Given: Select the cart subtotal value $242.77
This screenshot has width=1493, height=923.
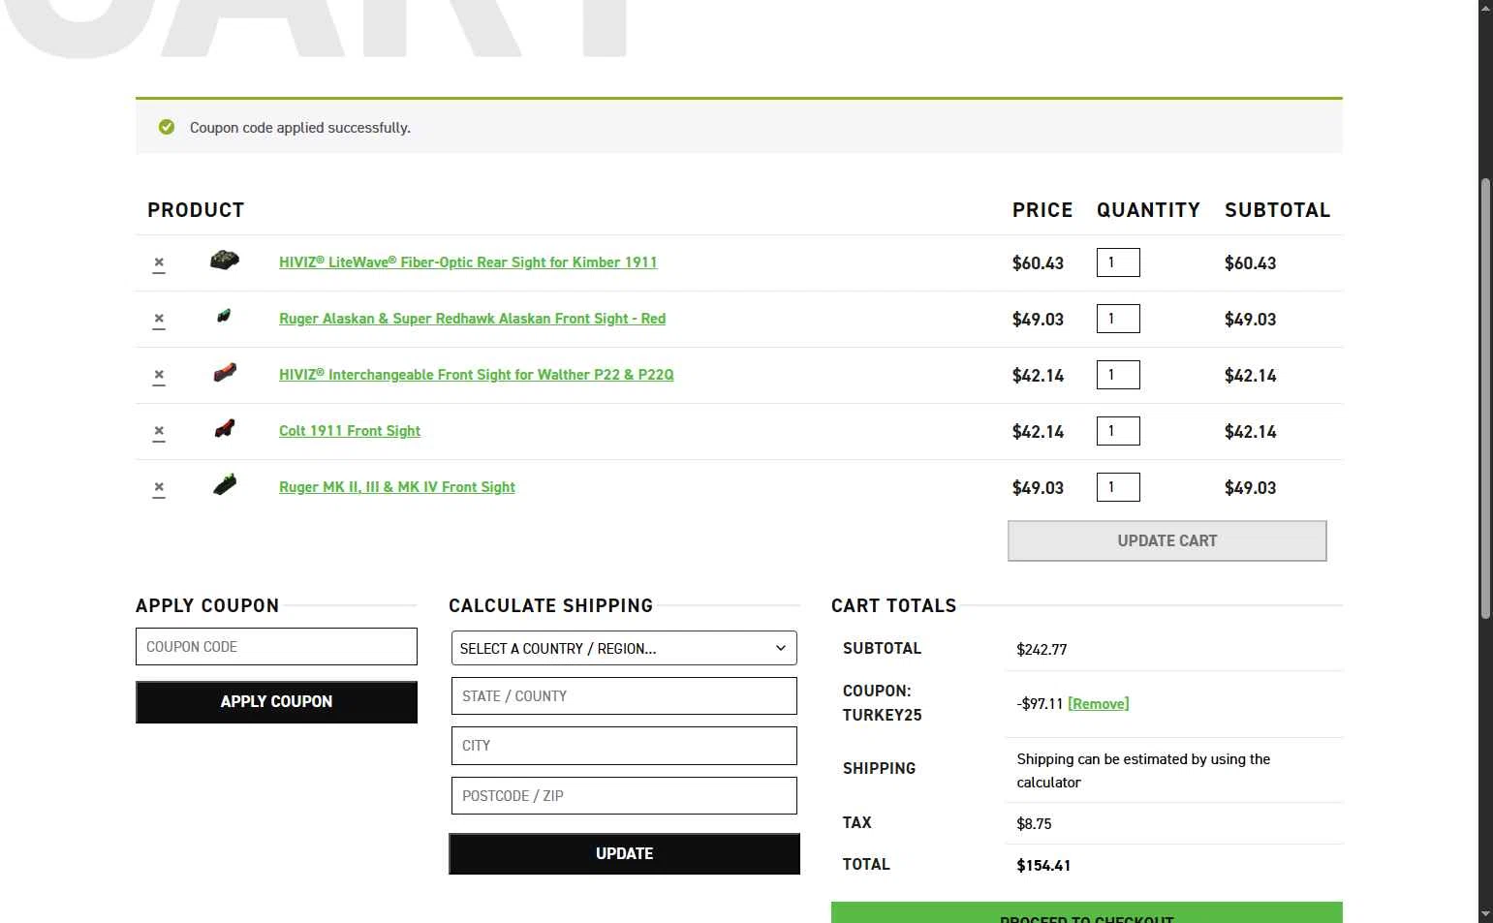Looking at the screenshot, I should click(x=1042, y=650).
